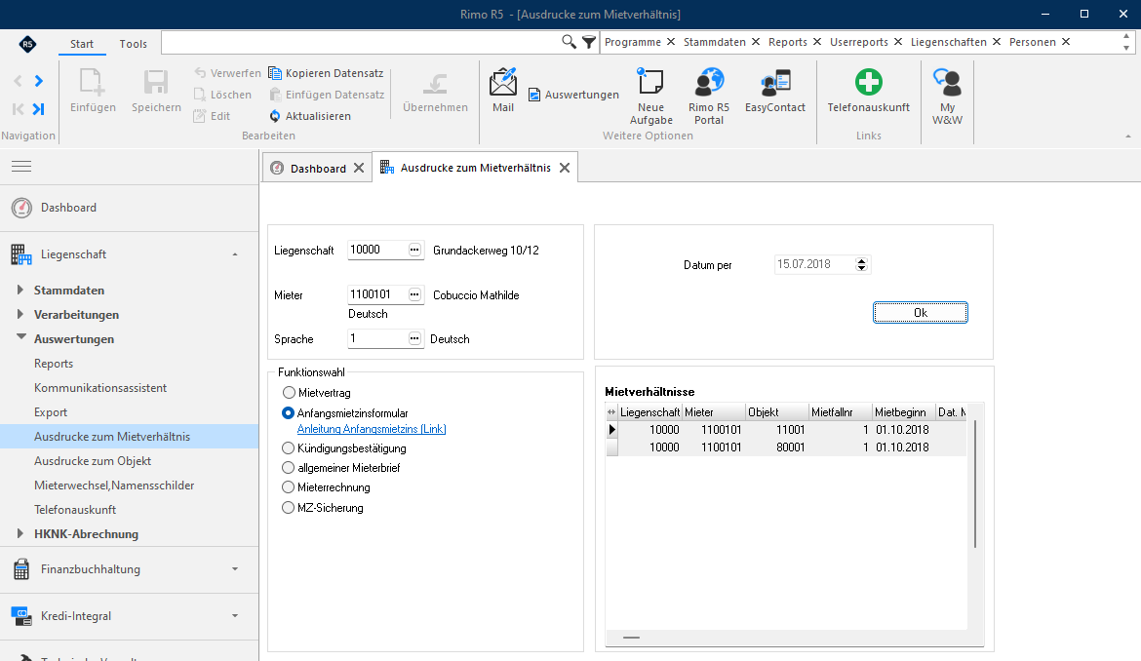
Task: Click Kopieren Datensatz in the ribbon
Action: coord(326,73)
